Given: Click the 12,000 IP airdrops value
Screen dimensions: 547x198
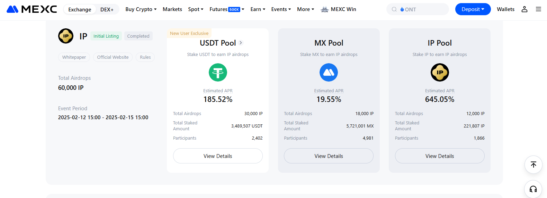Looking at the screenshot, I should tap(475, 113).
